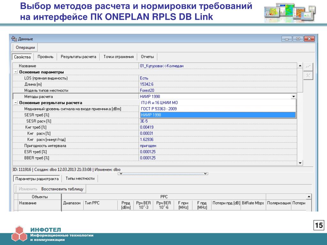Open the Точки отражения tab
This screenshot has width=327, height=245.
118,57
